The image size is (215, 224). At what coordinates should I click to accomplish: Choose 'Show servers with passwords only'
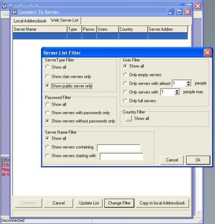tap(48, 113)
